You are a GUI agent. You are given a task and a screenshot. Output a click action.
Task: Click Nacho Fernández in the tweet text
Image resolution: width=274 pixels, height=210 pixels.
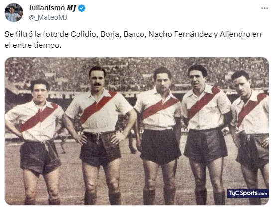click(x=180, y=34)
